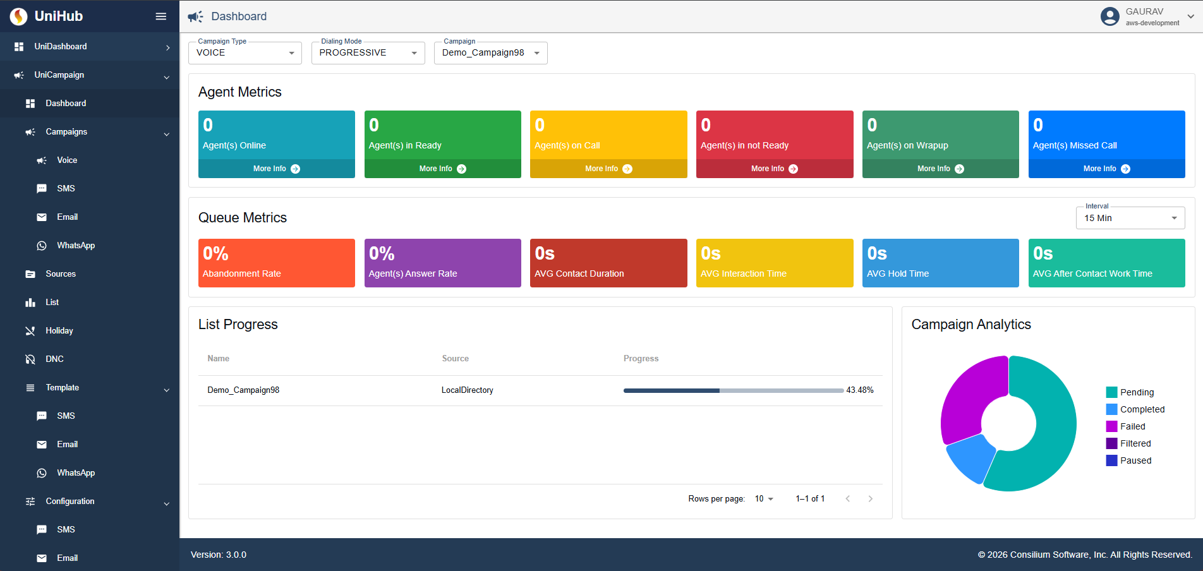This screenshot has width=1203, height=571.
Task: Expand the Dialing Mode dropdown
Action: [368, 53]
